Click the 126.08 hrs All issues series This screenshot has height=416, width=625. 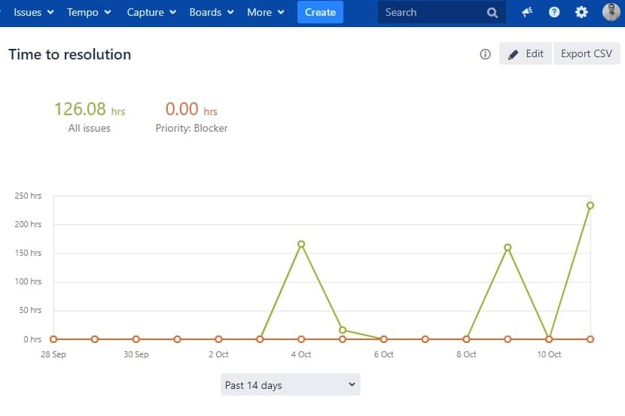pos(90,117)
